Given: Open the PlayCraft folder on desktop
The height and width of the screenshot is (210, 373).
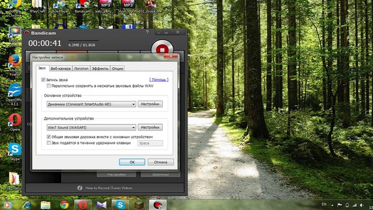Looking at the screenshot, I should (x=37, y=6).
